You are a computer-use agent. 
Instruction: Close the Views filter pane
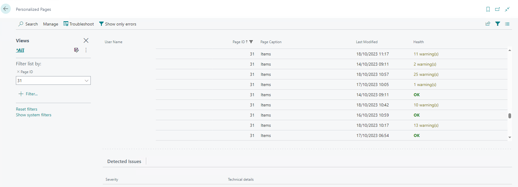coord(86,40)
